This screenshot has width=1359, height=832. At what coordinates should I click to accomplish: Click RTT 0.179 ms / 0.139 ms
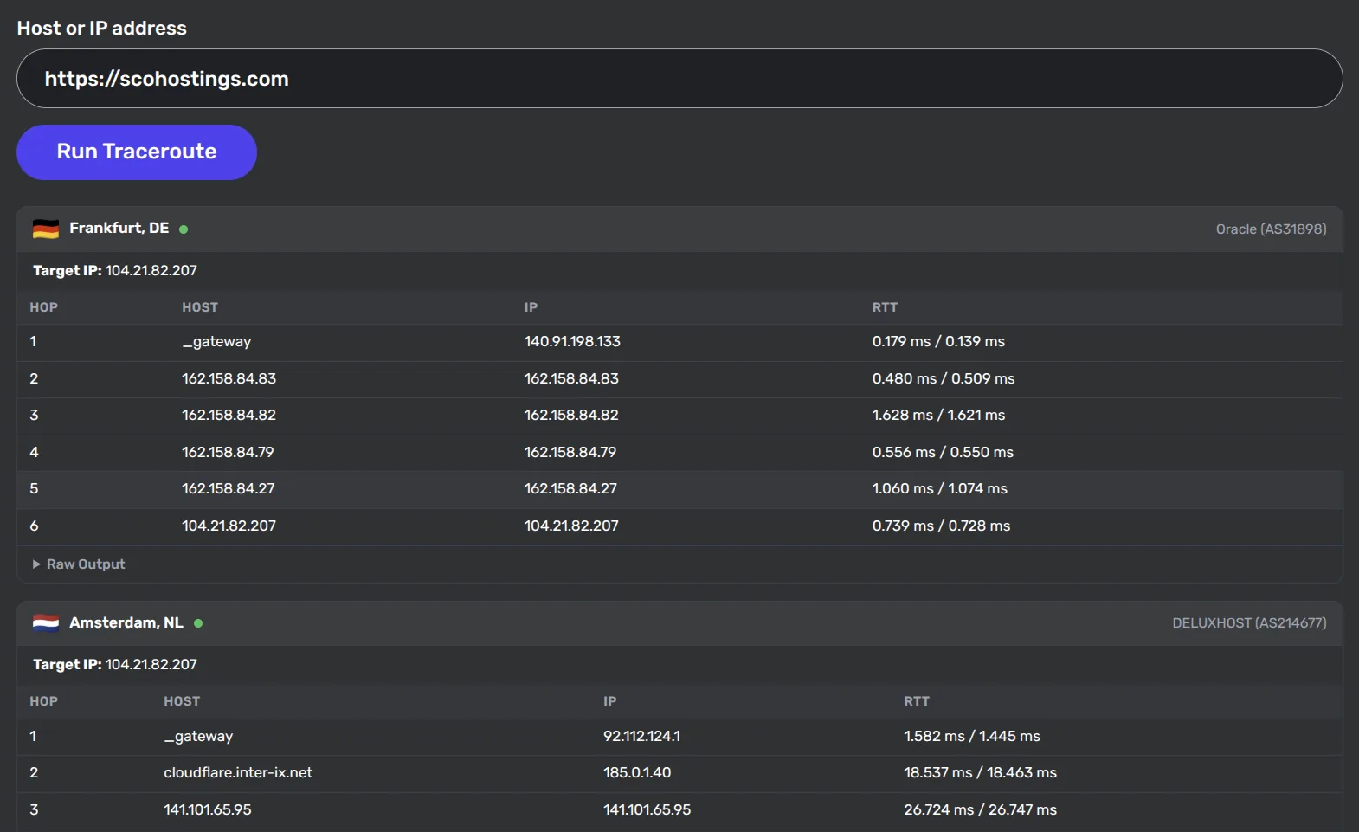pos(938,342)
